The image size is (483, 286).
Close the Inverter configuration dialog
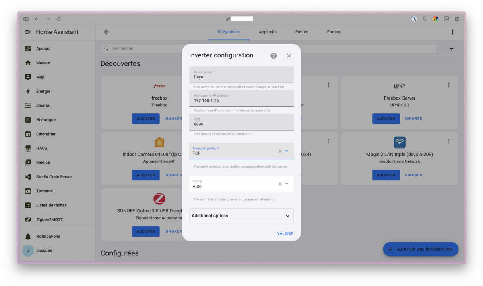289,56
